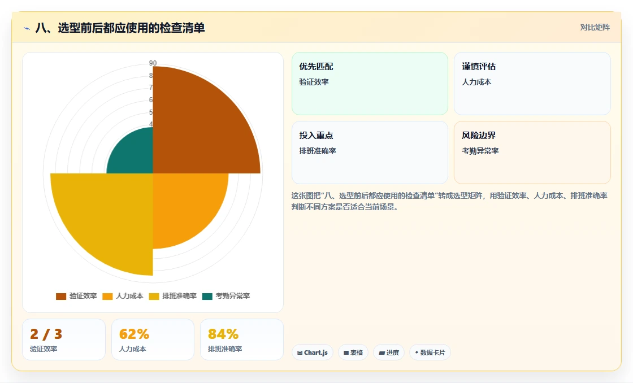Click the 对比矩阵 label in header
Screen dimensions: 633x383
tap(595, 28)
